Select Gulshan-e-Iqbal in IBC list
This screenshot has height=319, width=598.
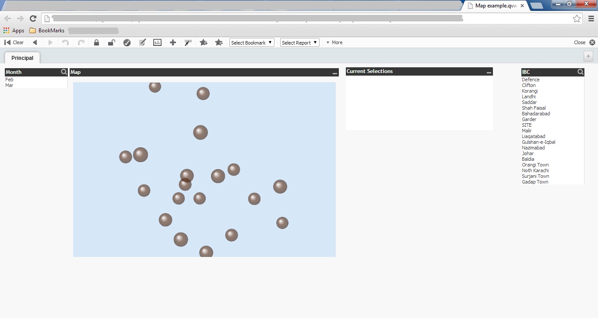[x=538, y=142]
